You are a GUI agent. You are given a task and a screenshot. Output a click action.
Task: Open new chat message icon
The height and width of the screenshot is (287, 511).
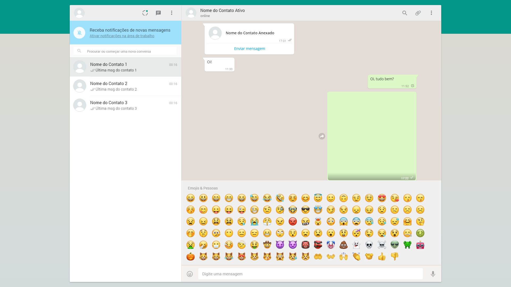[x=158, y=13]
